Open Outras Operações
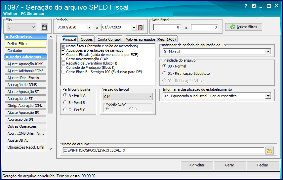Viewport: 283px width, 180px height. [x=25, y=126]
